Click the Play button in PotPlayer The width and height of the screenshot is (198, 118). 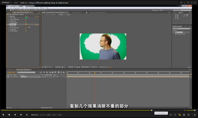(3, 115)
